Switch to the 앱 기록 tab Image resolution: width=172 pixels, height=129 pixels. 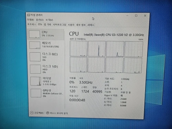(47, 24)
